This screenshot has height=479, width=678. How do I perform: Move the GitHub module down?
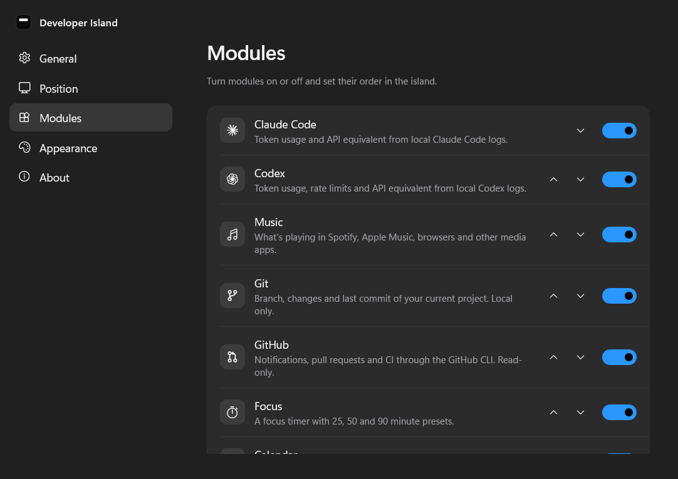pos(581,357)
